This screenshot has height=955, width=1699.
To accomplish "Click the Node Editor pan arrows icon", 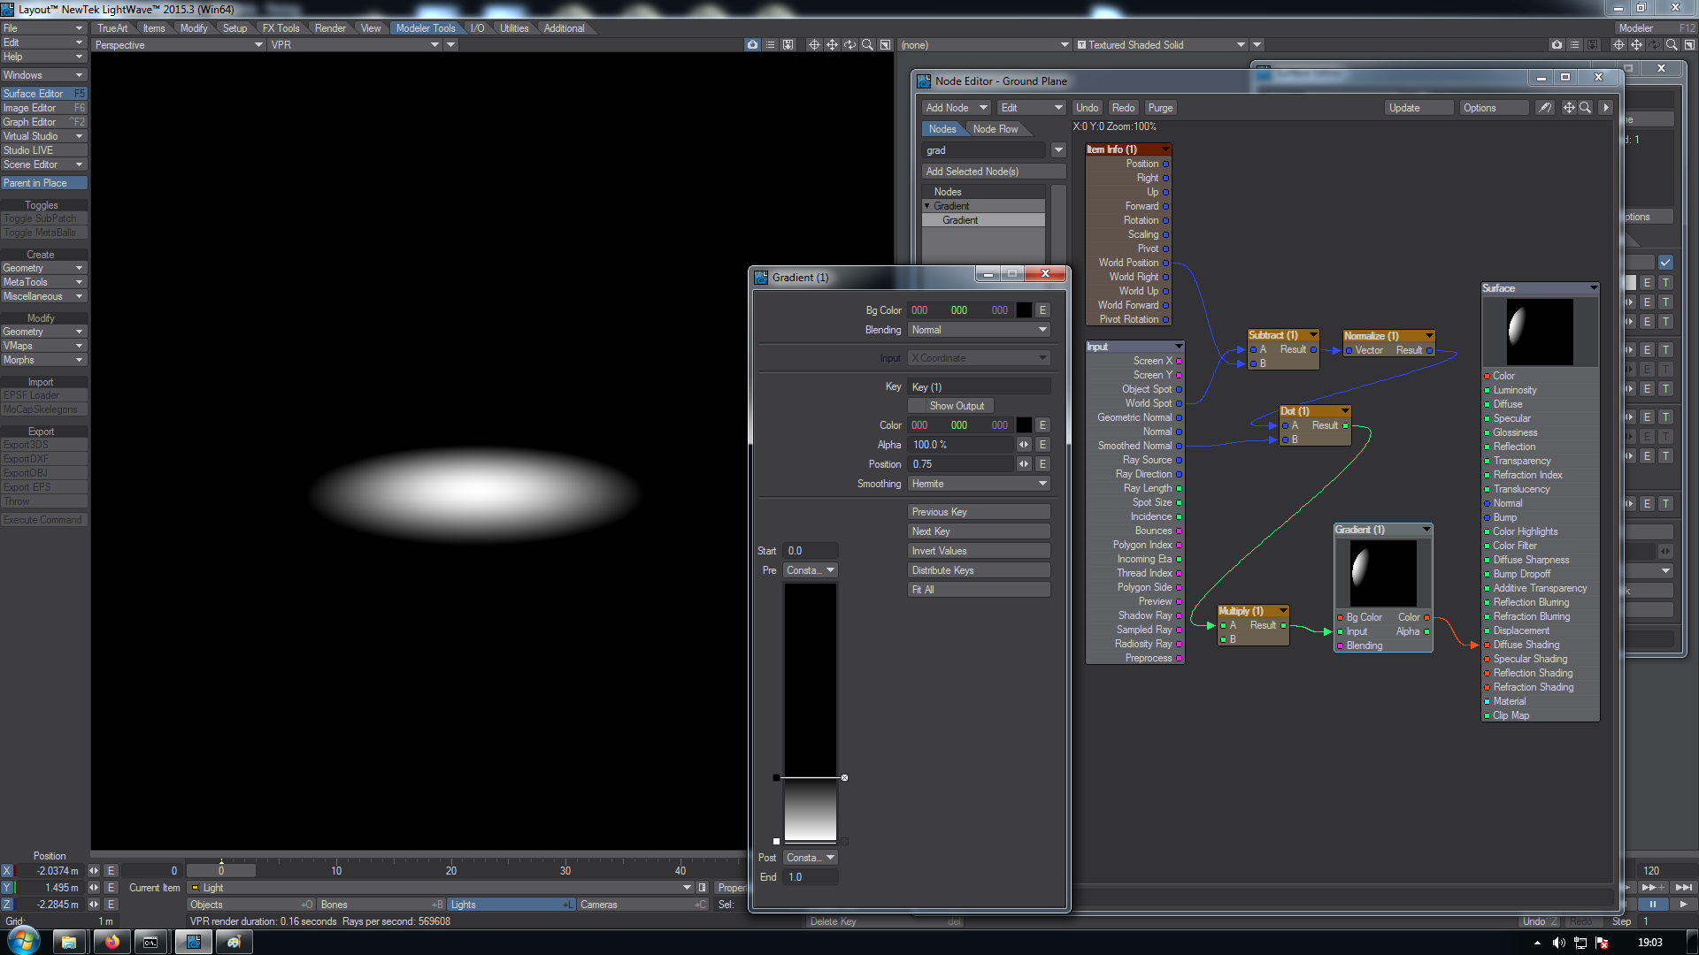I will pos(1569,108).
